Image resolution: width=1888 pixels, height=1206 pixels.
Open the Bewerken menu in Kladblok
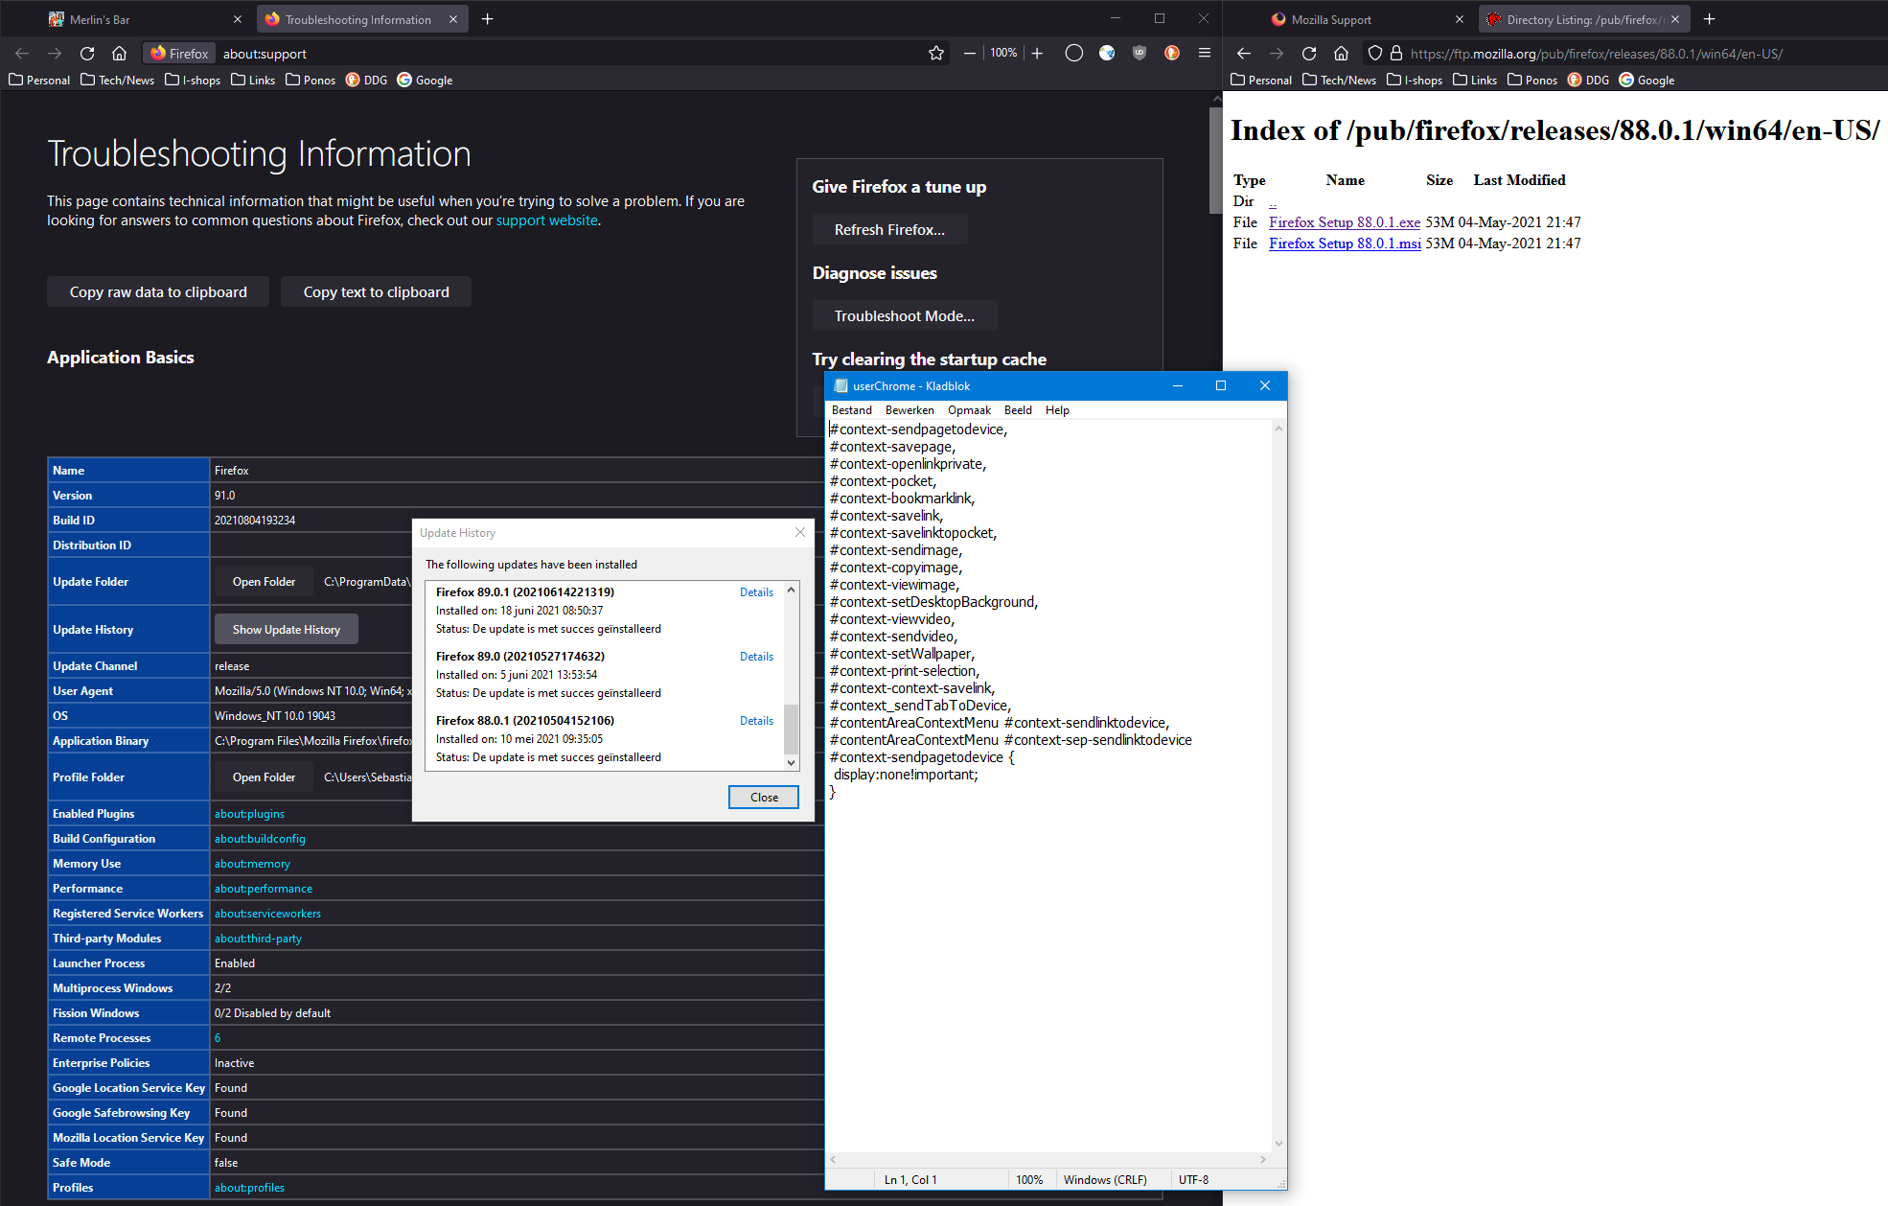pyautogui.click(x=909, y=410)
